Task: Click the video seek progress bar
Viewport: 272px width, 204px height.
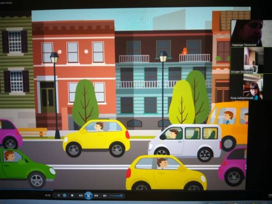Action: (x=136, y=189)
